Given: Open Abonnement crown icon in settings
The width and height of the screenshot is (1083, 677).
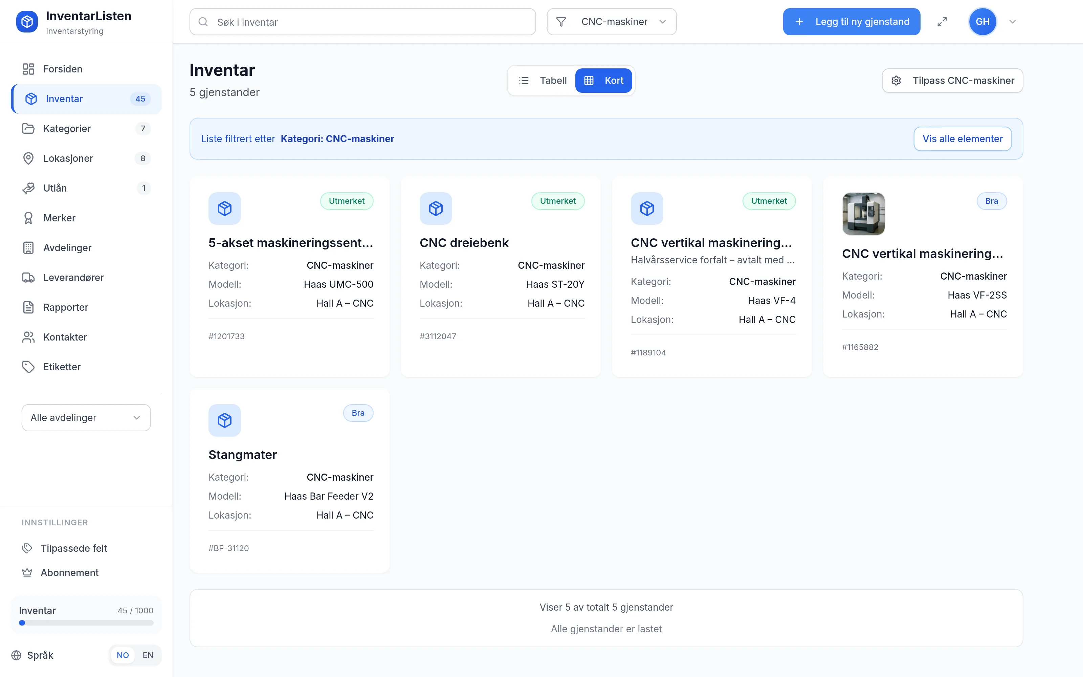Looking at the screenshot, I should (27, 573).
